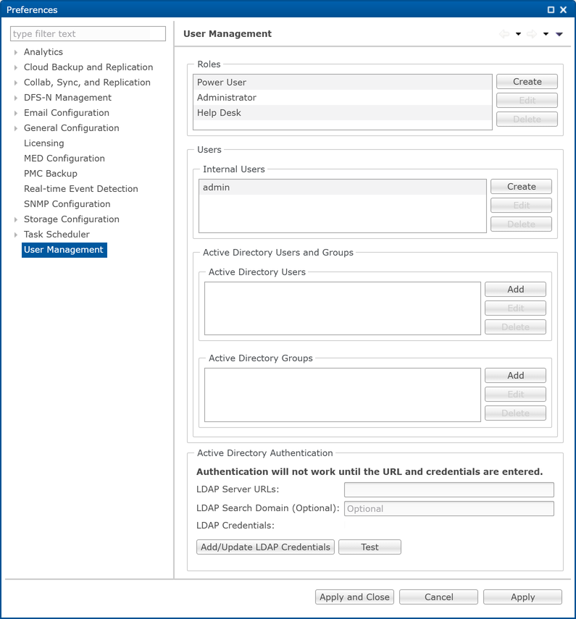The height and width of the screenshot is (619, 576).
Task: Expand the Email Configuration node
Action: [15, 113]
